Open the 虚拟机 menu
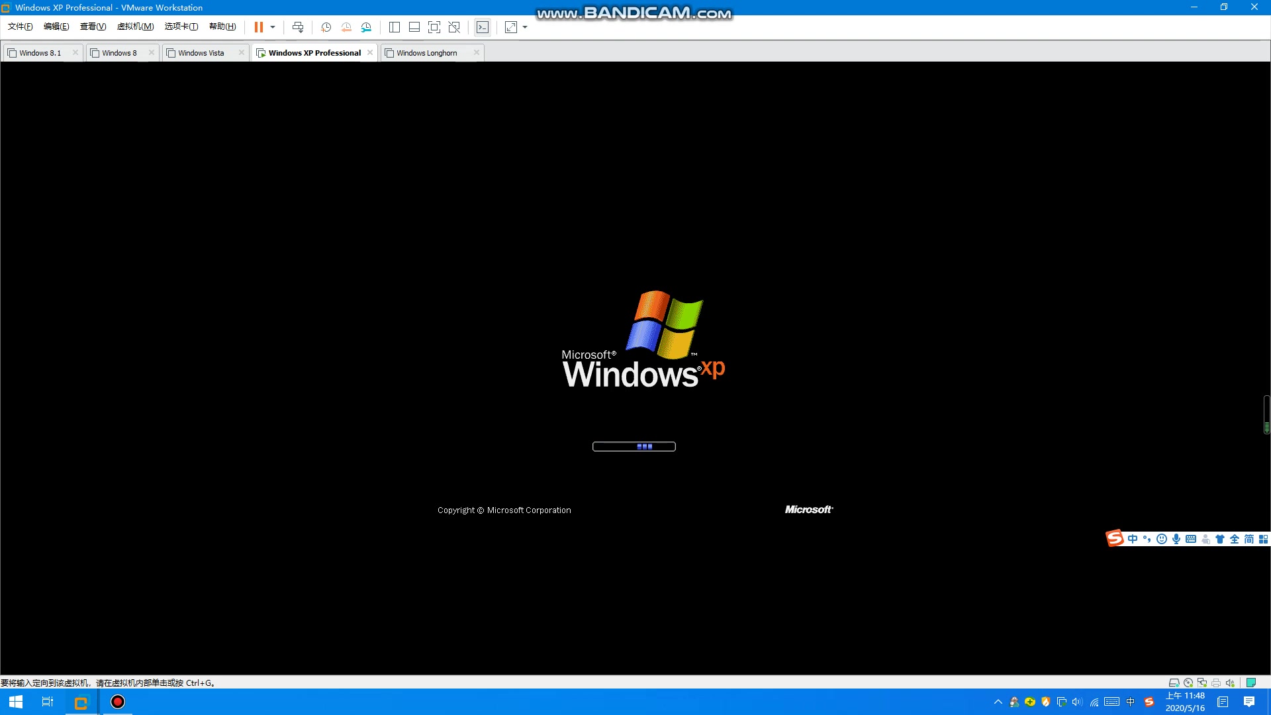 (x=135, y=26)
